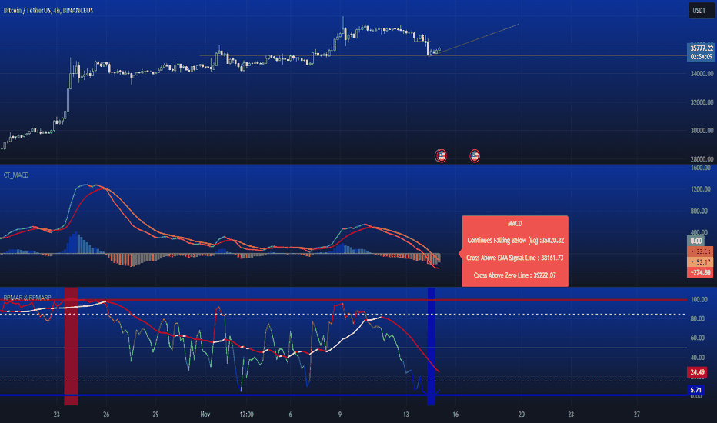This screenshot has width=717, height=423.
Task: Click 'Continues Falling Below (Eq) :35820.32' text
Action: coord(515,240)
